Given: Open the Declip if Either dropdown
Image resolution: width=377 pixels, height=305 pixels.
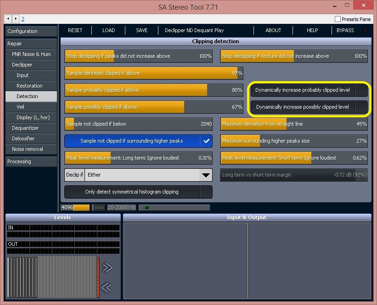Looking at the screenshot, I should pyautogui.click(x=138, y=175).
